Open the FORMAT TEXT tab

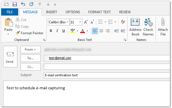(100, 12)
